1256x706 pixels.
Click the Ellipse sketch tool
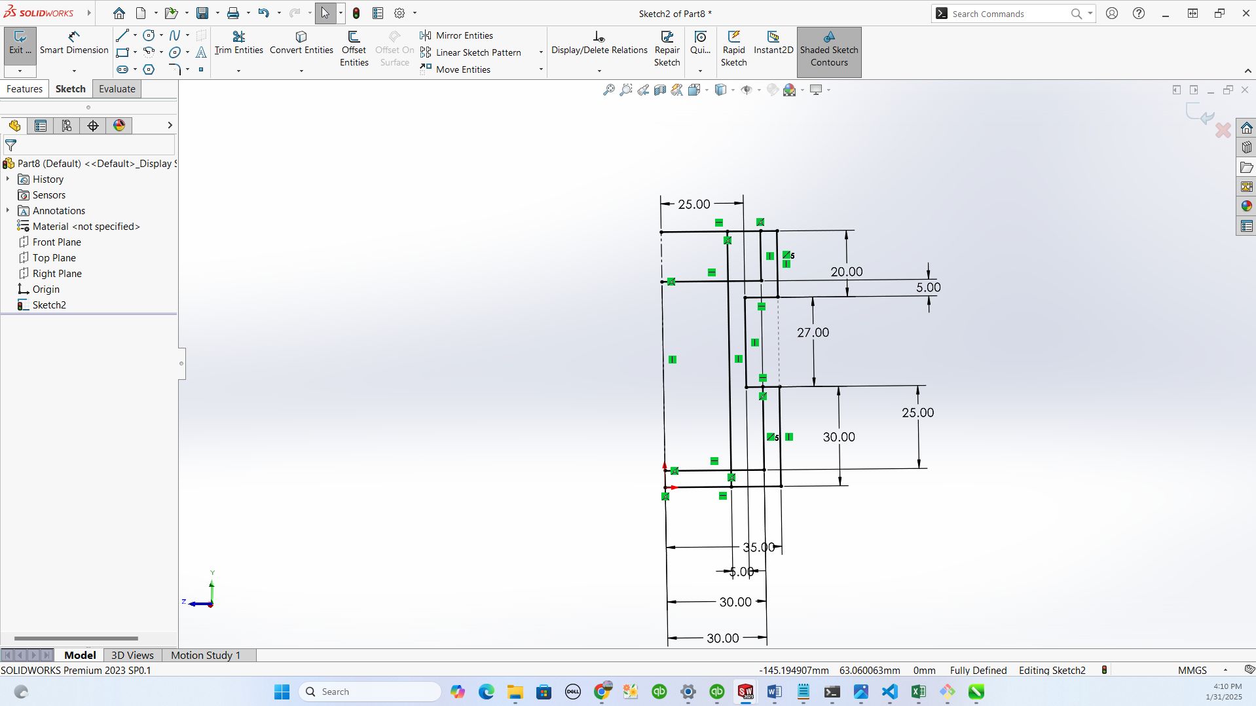click(174, 52)
